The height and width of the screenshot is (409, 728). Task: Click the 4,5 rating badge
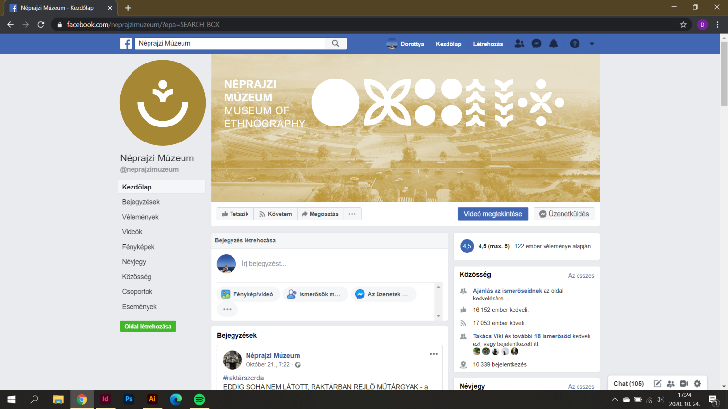pos(467,246)
